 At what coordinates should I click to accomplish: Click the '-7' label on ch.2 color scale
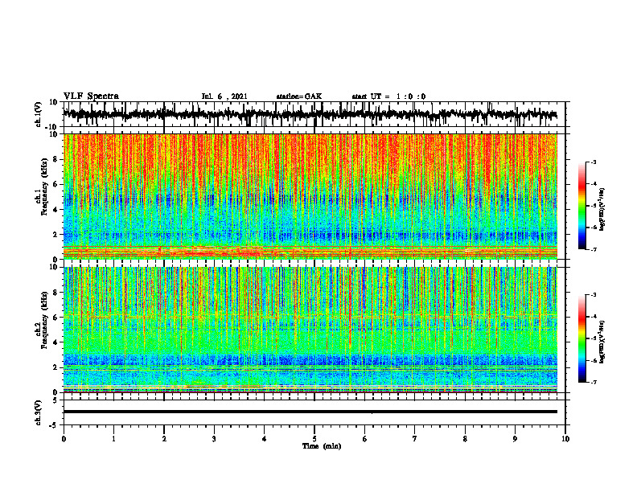[593, 382]
